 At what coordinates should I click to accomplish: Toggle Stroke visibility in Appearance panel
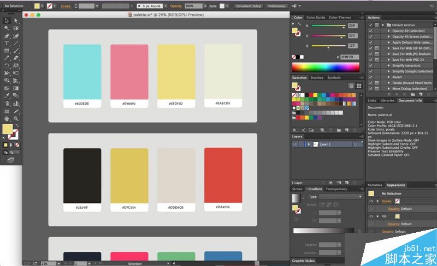(371, 201)
